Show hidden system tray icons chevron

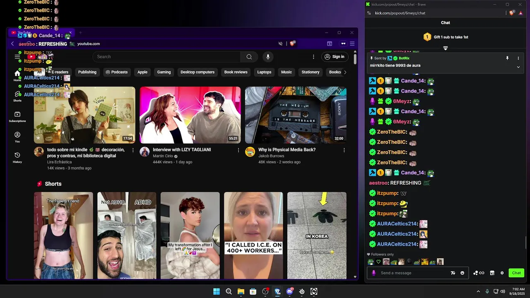(x=478, y=291)
